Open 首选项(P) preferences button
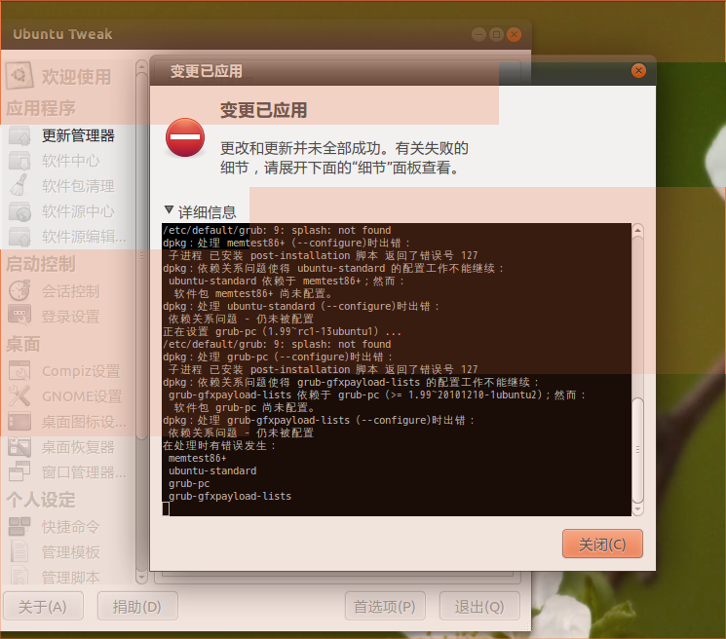This screenshot has height=639, width=726. point(385,606)
